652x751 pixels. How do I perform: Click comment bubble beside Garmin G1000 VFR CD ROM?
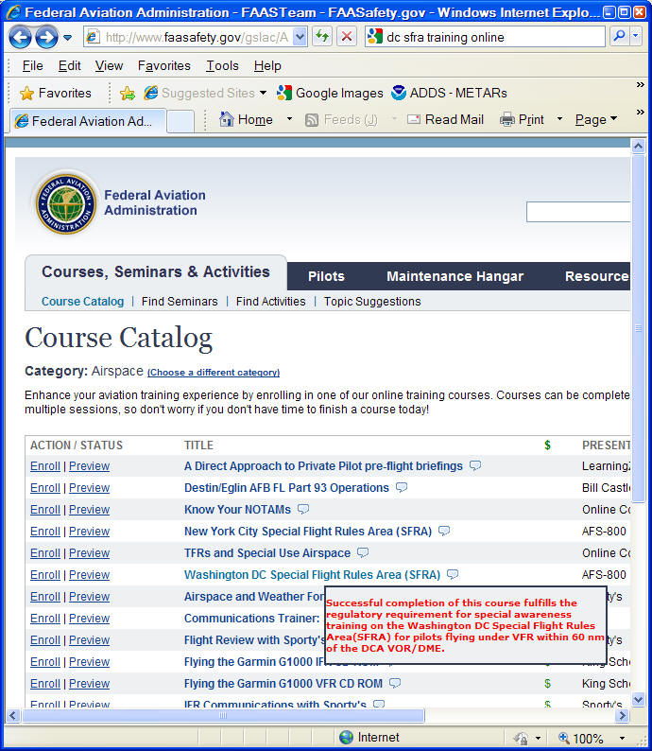[x=395, y=683]
